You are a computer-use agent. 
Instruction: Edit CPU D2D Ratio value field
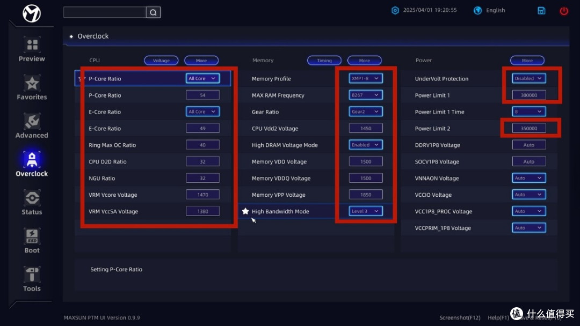(x=202, y=161)
